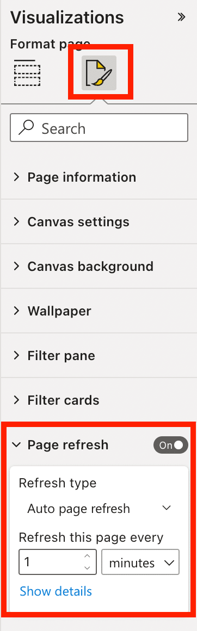Screen dimensions: 197x631
Task: Select the Format page paintbrush icon
Action: (x=99, y=73)
